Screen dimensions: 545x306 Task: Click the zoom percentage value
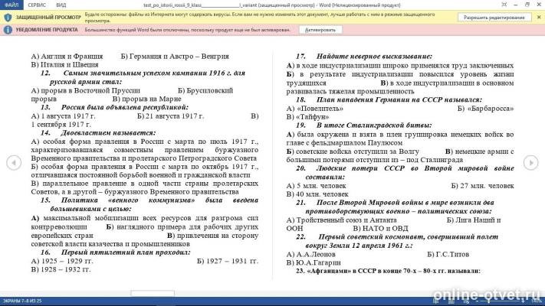(x=536, y=301)
